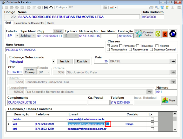The height and width of the screenshot is (139, 183).
Task: Click the blue telephone icon
Action: [x=173, y=34]
